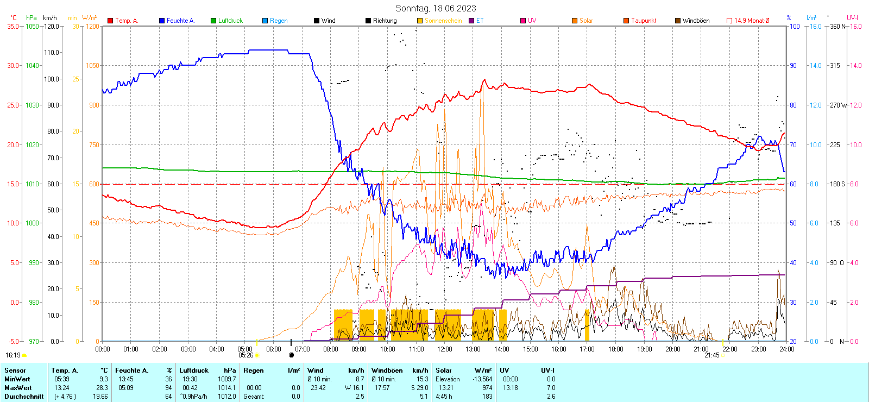The image size is (869, 402).
Task: Select the Windböen header in data table
Action: [387, 370]
